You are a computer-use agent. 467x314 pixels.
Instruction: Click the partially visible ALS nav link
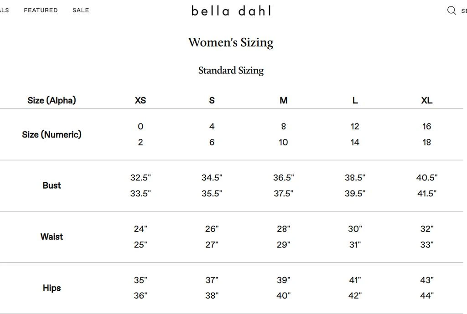(x=5, y=10)
